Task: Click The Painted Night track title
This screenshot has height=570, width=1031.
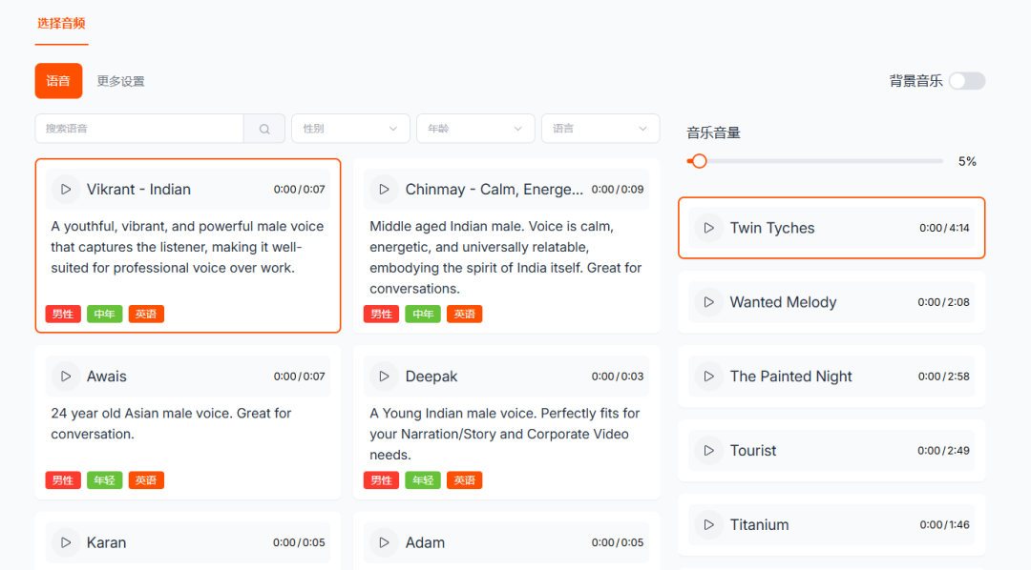Action: click(791, 377)
